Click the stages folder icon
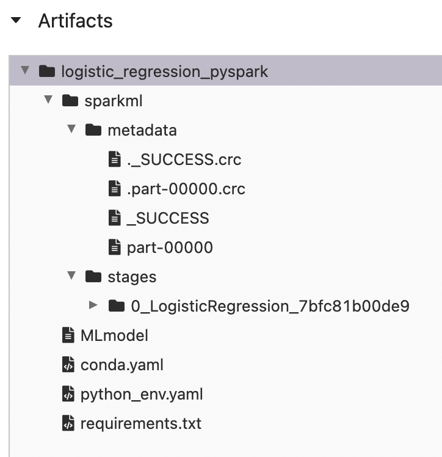442x457 pixels. click(93, 277)
